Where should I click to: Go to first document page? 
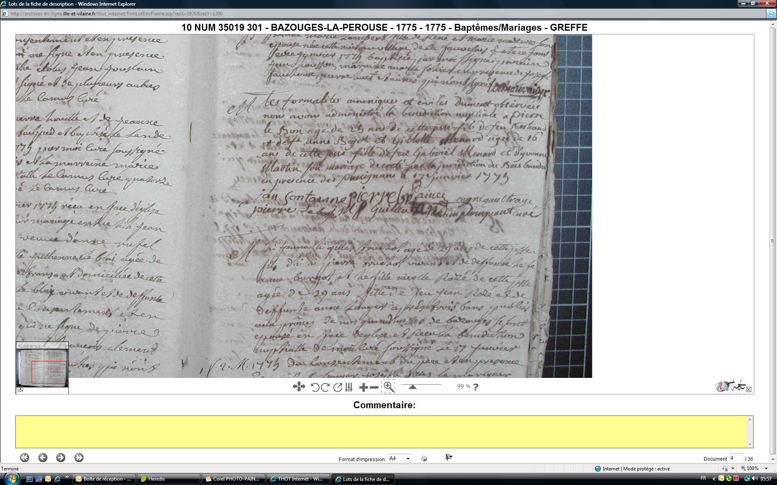[x=25, y=458]
